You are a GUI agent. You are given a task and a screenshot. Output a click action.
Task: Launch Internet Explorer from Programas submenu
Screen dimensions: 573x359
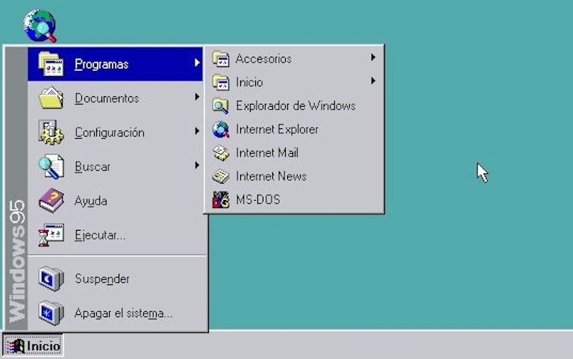[294, 129]
